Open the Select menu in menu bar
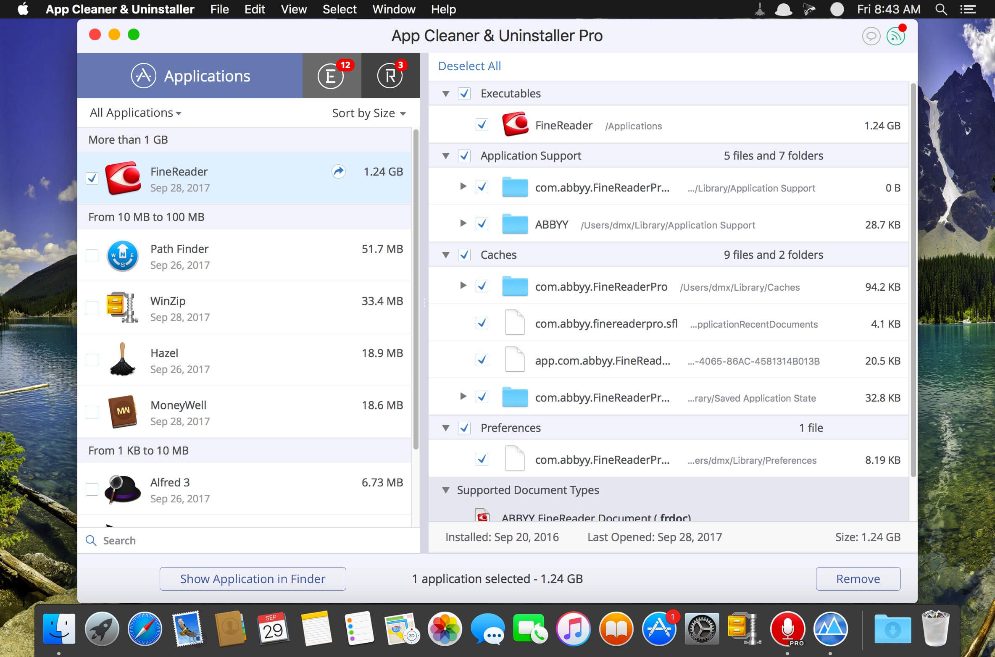Image resolution: width=995 pixels, height=657 pixels. tap(339, 9)
